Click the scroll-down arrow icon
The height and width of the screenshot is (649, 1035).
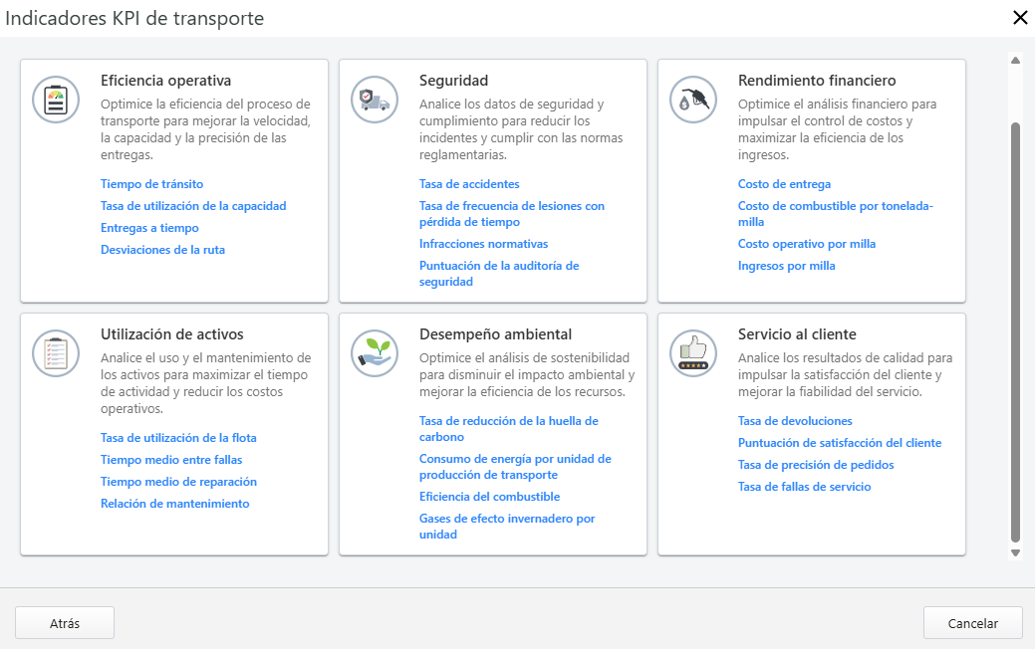(x=1016, y=552)
